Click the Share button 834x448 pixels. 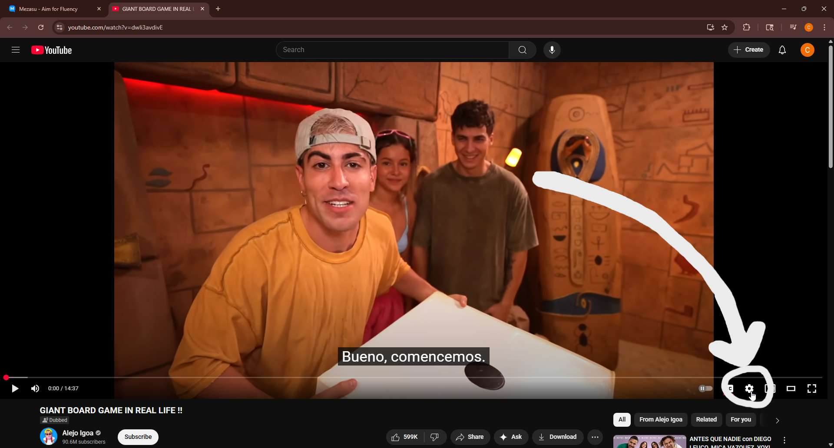click(x=470, y=437)
